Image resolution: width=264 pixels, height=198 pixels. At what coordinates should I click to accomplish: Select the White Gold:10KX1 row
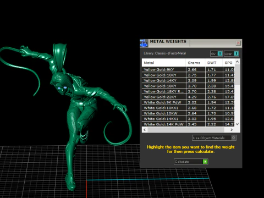[x=188, y=108]
